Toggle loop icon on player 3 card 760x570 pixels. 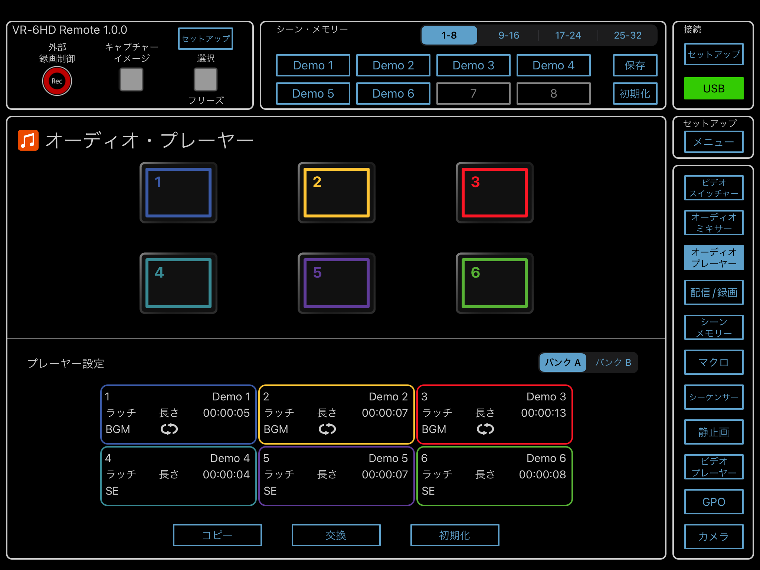(485, 429)
